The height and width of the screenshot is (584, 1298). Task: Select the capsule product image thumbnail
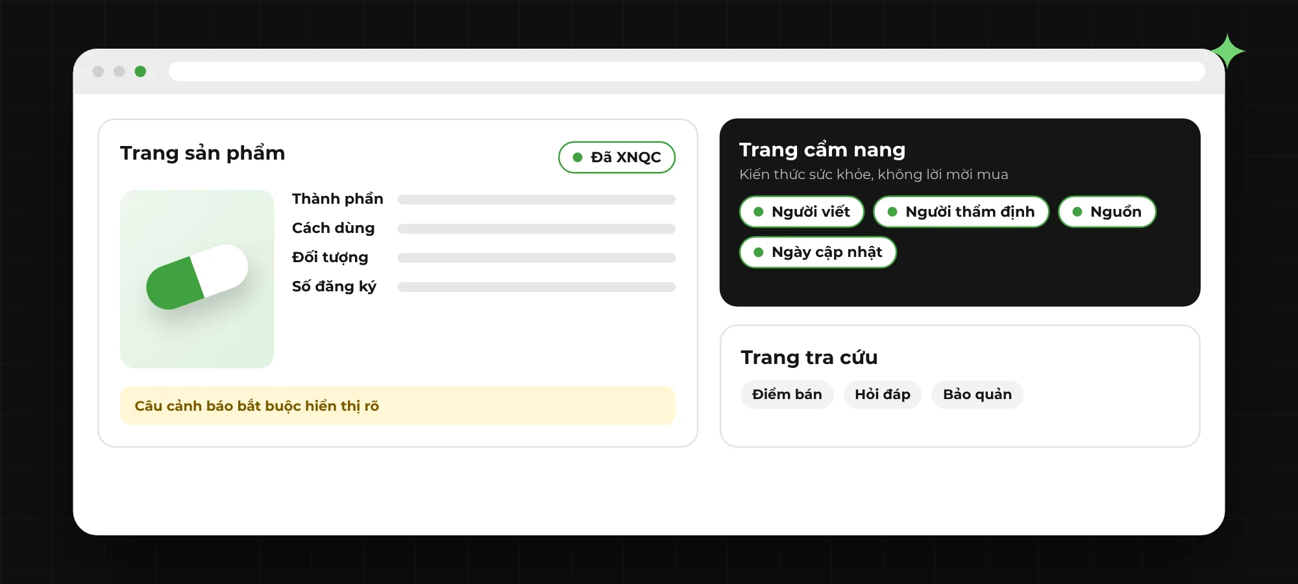click(x=197, y=279)
